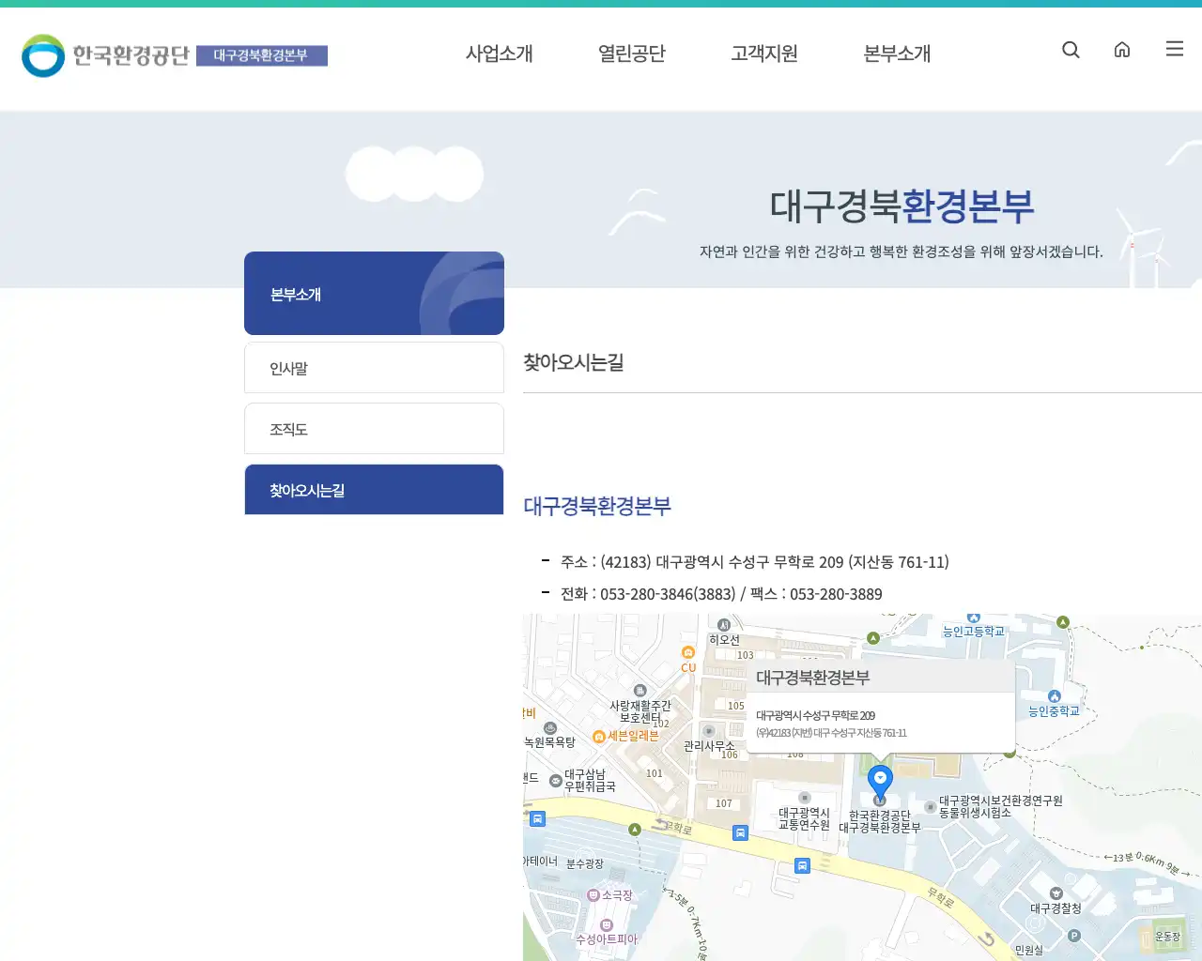The height and width of the screenshot is (961, 1202).
Task: Click the home icon in the header
Action: tap(1122, 50)
